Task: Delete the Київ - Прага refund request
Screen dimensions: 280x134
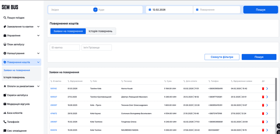Action: pyautogui.click(x=263, y=105)
